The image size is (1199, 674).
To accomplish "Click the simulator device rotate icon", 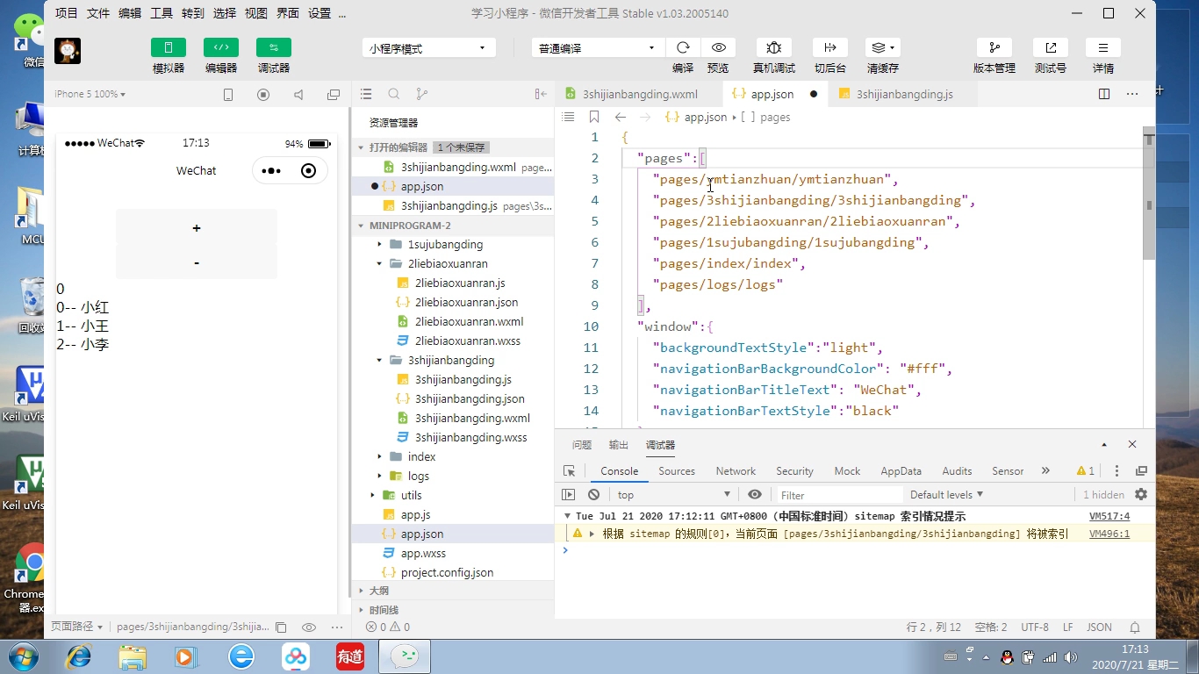I will (228, 95).
